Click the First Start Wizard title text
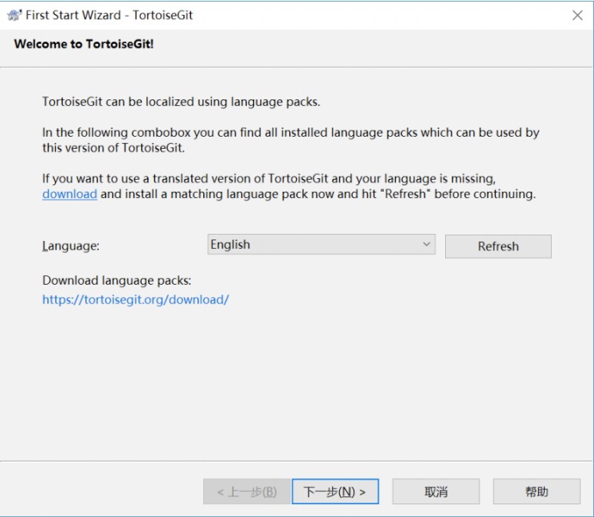The width and height of the screenshot is (594, 517). pos(109,15)
